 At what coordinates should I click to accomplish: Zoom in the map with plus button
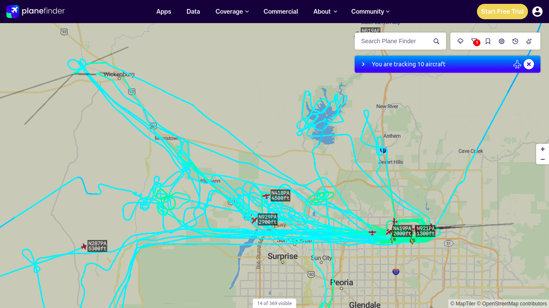click(543, 149)
